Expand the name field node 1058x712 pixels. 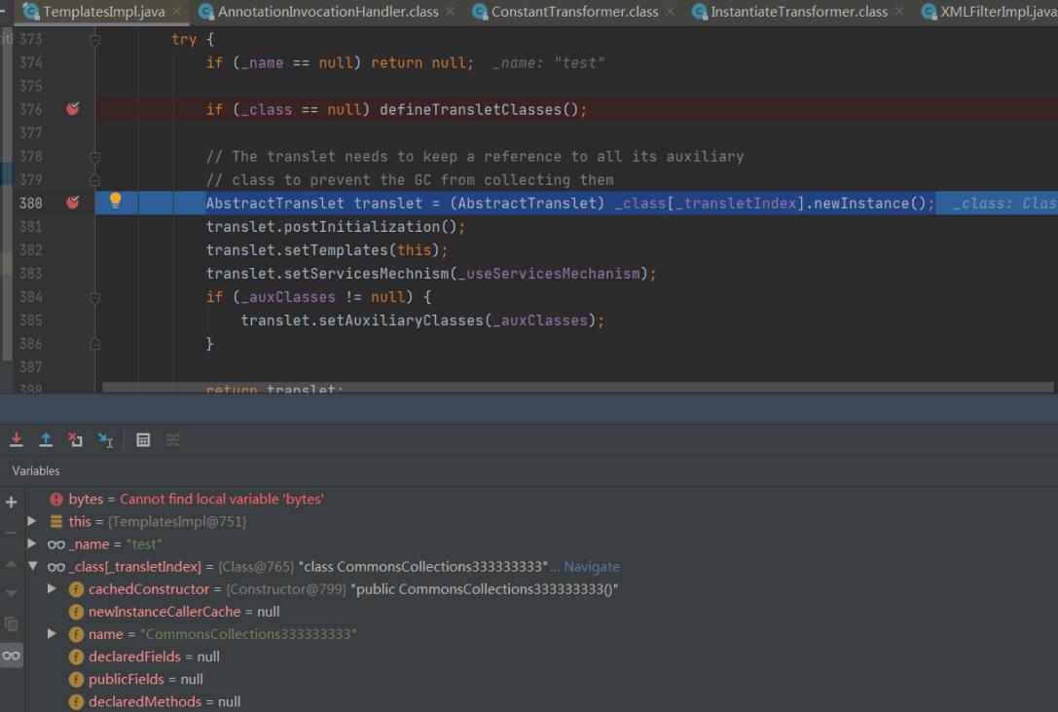52,634
